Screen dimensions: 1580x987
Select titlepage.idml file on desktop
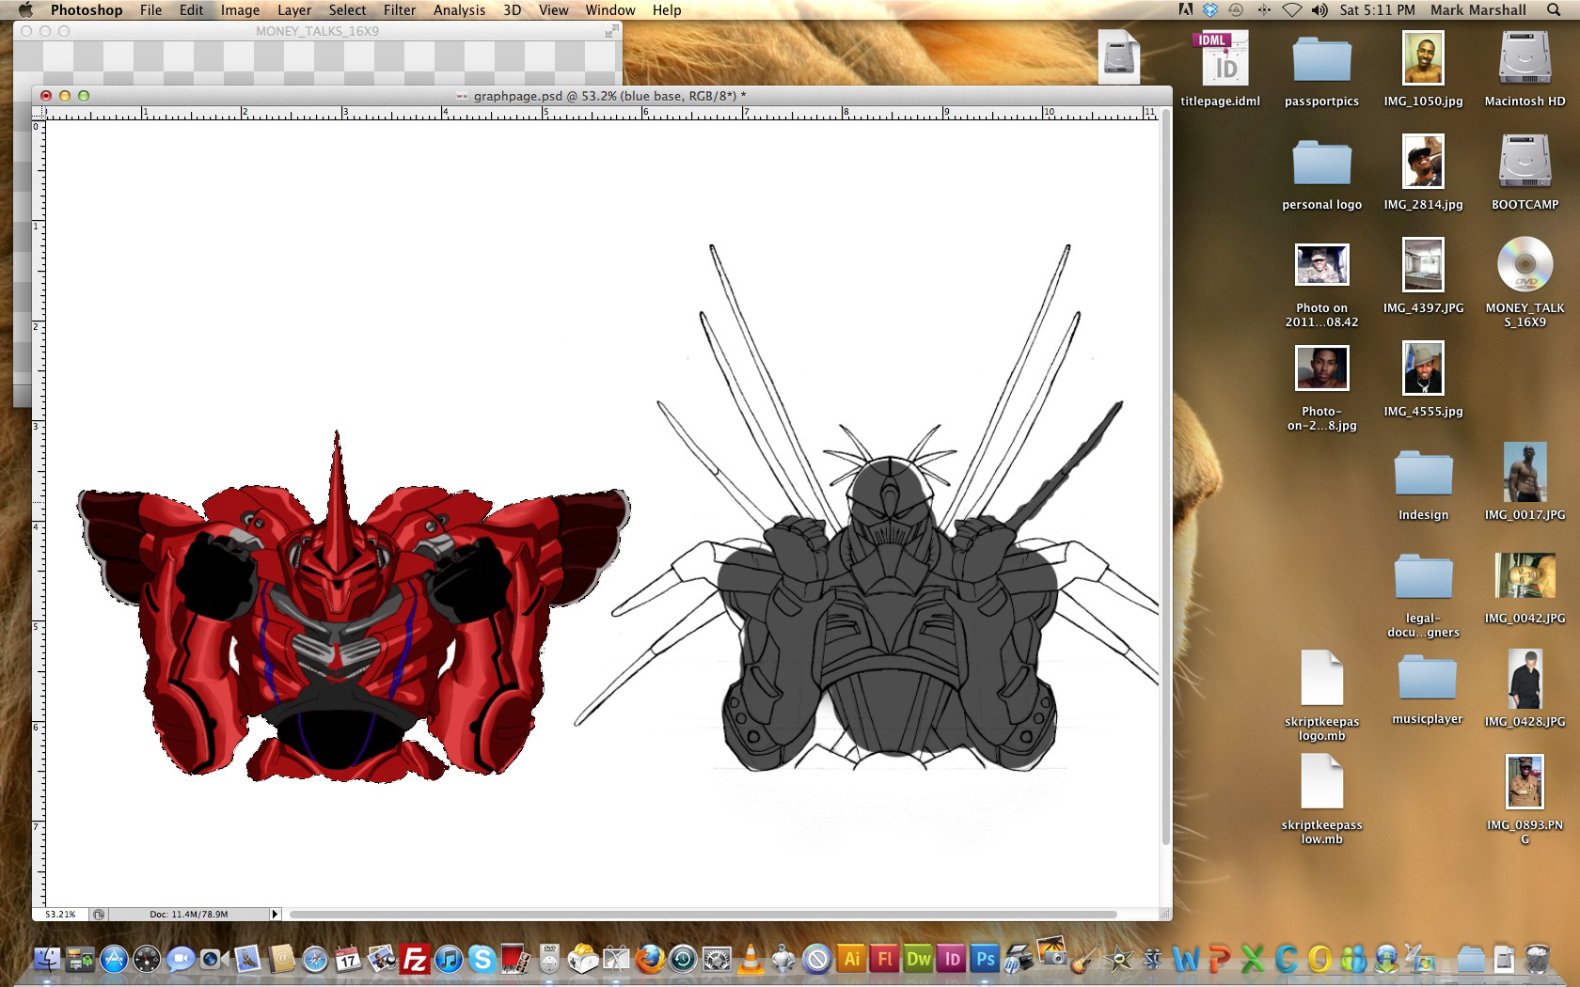point(1221,69)
